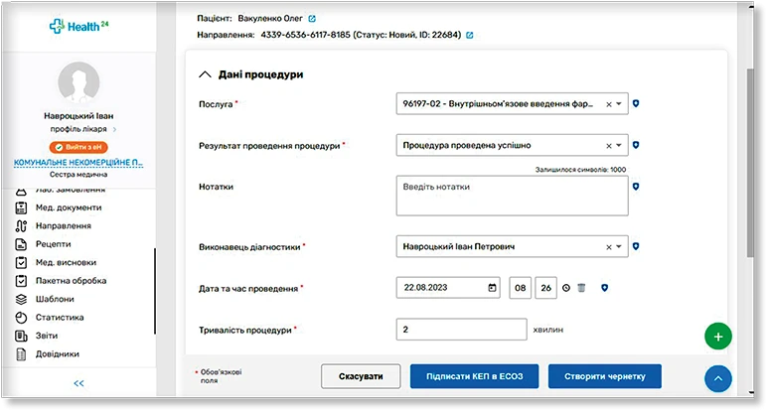Open Результат проведення процедури dropdown arrow
The width and height of the screenshot is (768, 412).
(x=619, y=145)
